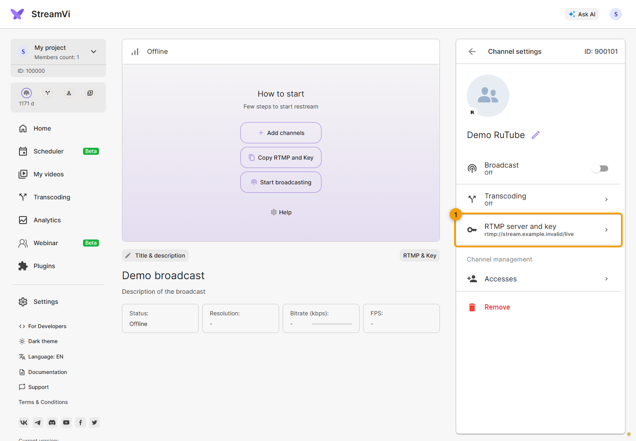Click Remove channel text
The width and height of the screenshot is (636, 441).
pyautogui.click(x=497, y=307)
